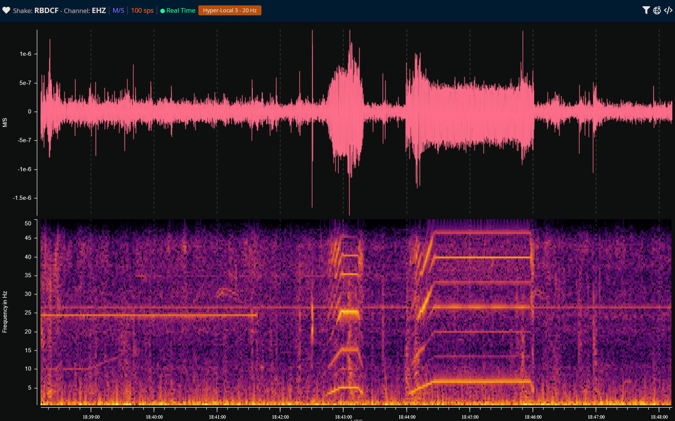Click the 1e-6 amplitude axis label

point(26,54)
